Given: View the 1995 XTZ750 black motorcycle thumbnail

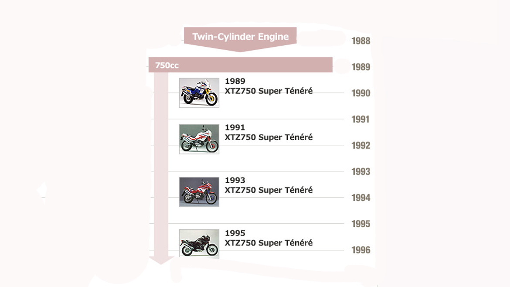Looking at the screenshot, I should [199, 244].
